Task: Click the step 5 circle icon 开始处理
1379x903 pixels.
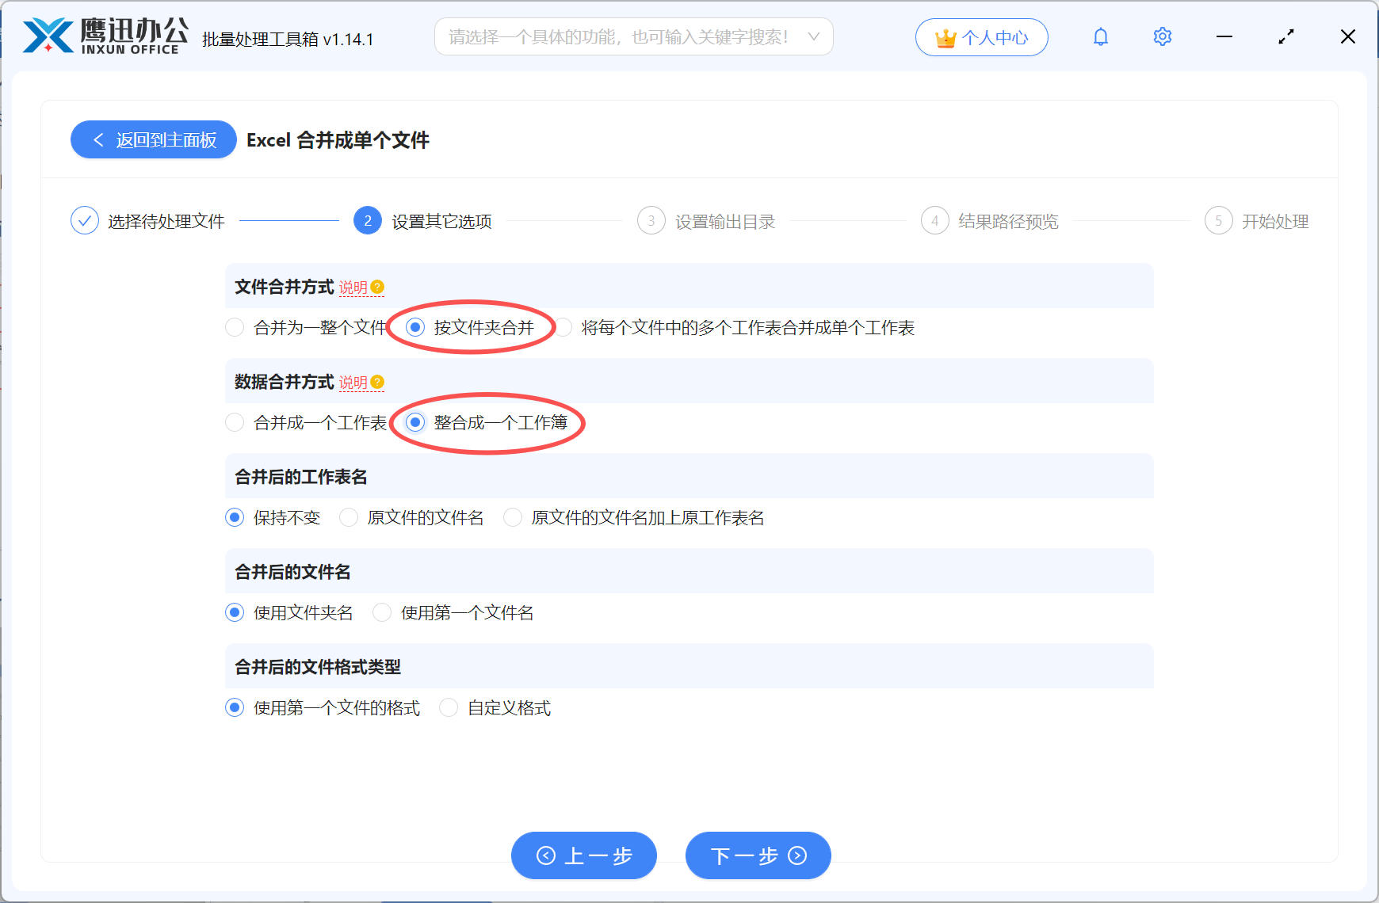Action: click(x=1218, y=220)
